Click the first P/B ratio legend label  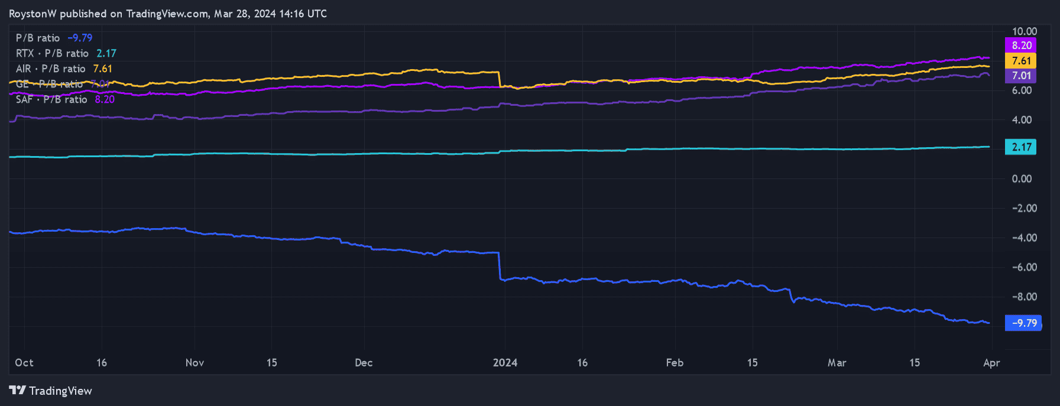(x=38, y=38)
